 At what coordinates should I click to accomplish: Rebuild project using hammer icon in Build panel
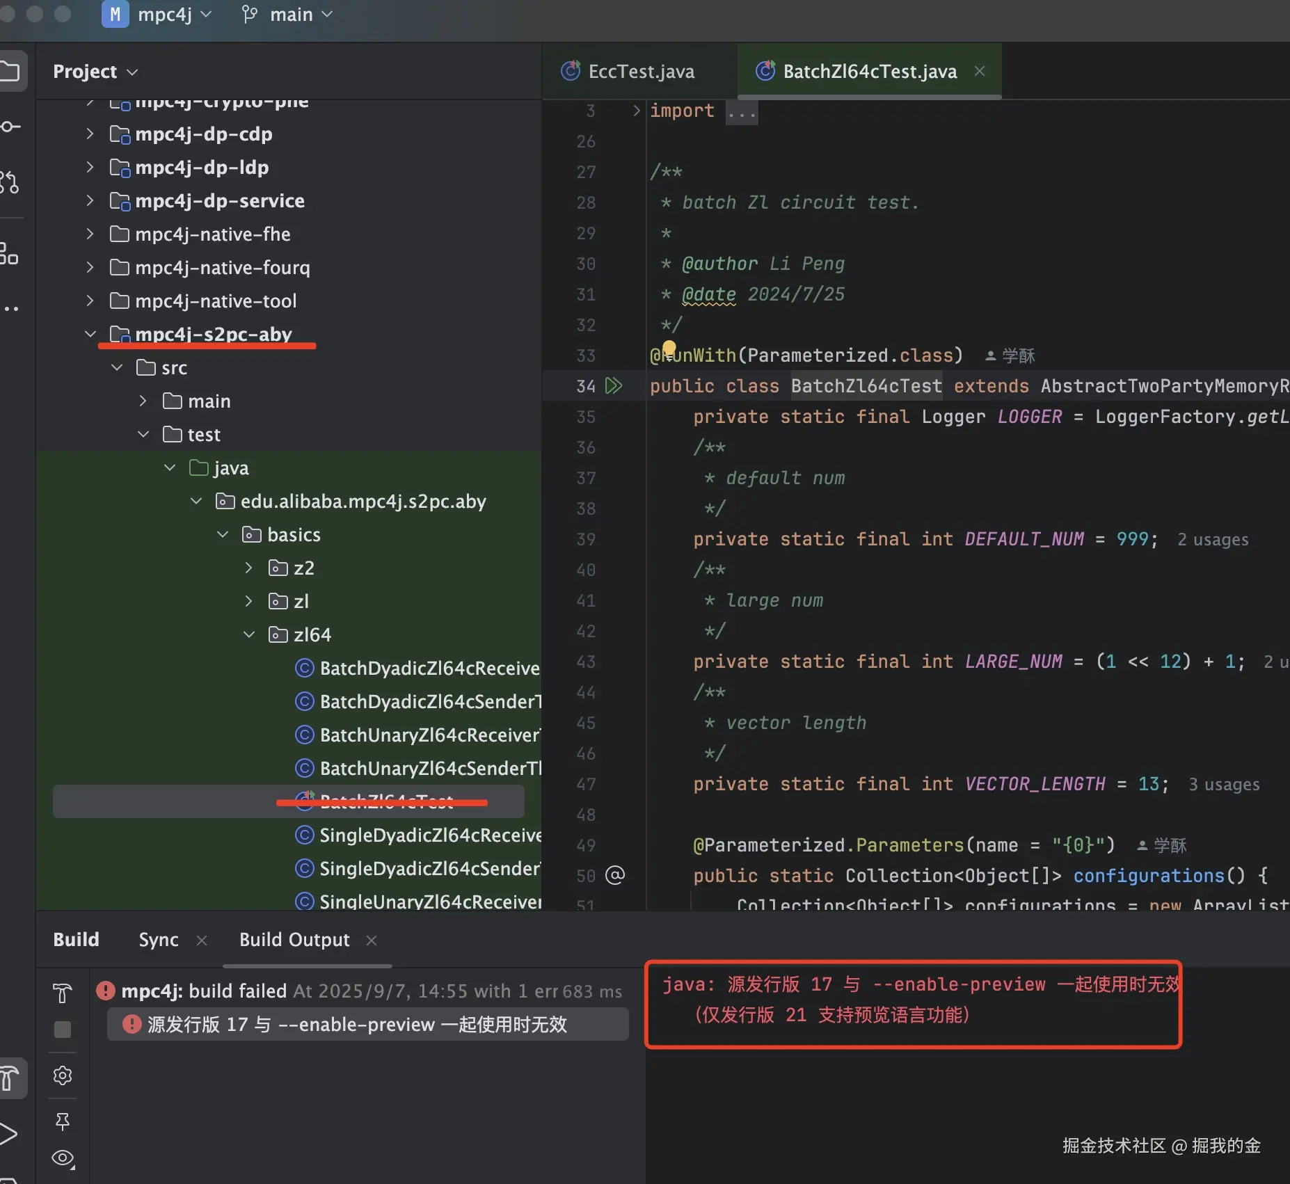coord(62,993)
